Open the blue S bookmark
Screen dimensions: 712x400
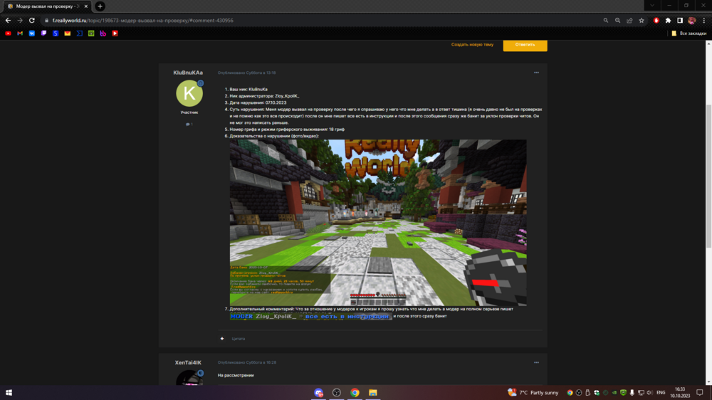click(x=56, y=33)
